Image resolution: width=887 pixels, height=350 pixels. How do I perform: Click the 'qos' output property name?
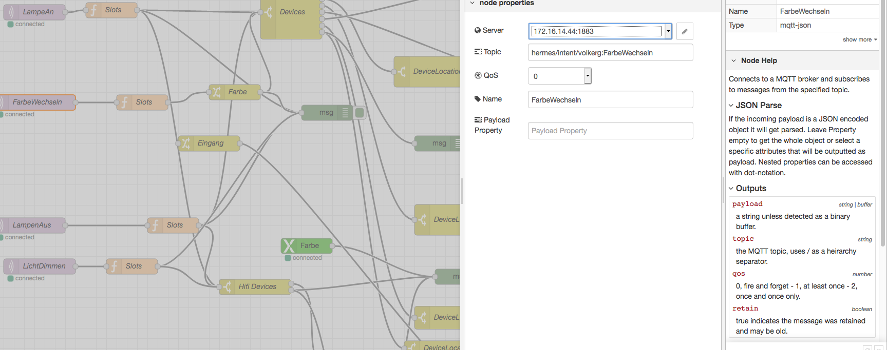[739, 274]
